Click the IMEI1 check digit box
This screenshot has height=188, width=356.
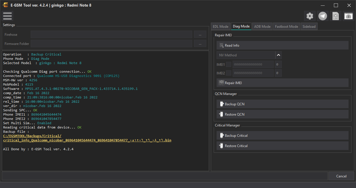point(278,64)
